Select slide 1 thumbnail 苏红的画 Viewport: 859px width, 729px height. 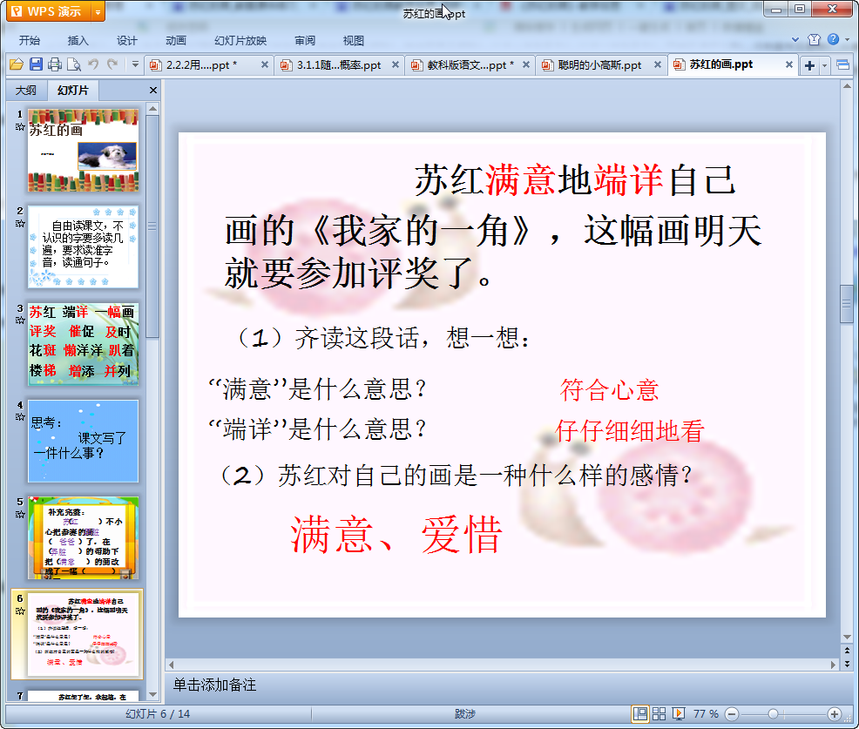click(x=84, y=150)
